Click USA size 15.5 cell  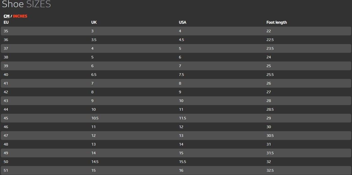tap(182, 162)
